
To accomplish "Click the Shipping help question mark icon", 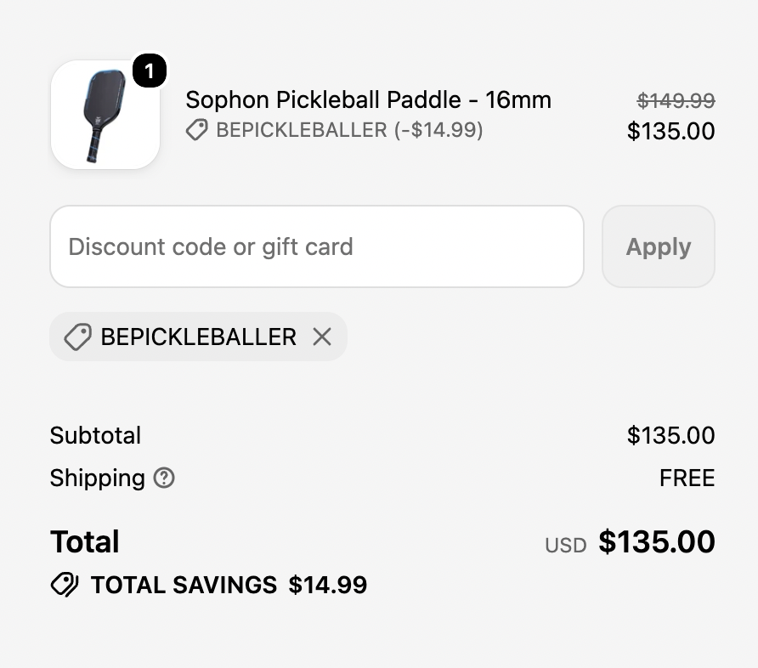I will point(164,478).
